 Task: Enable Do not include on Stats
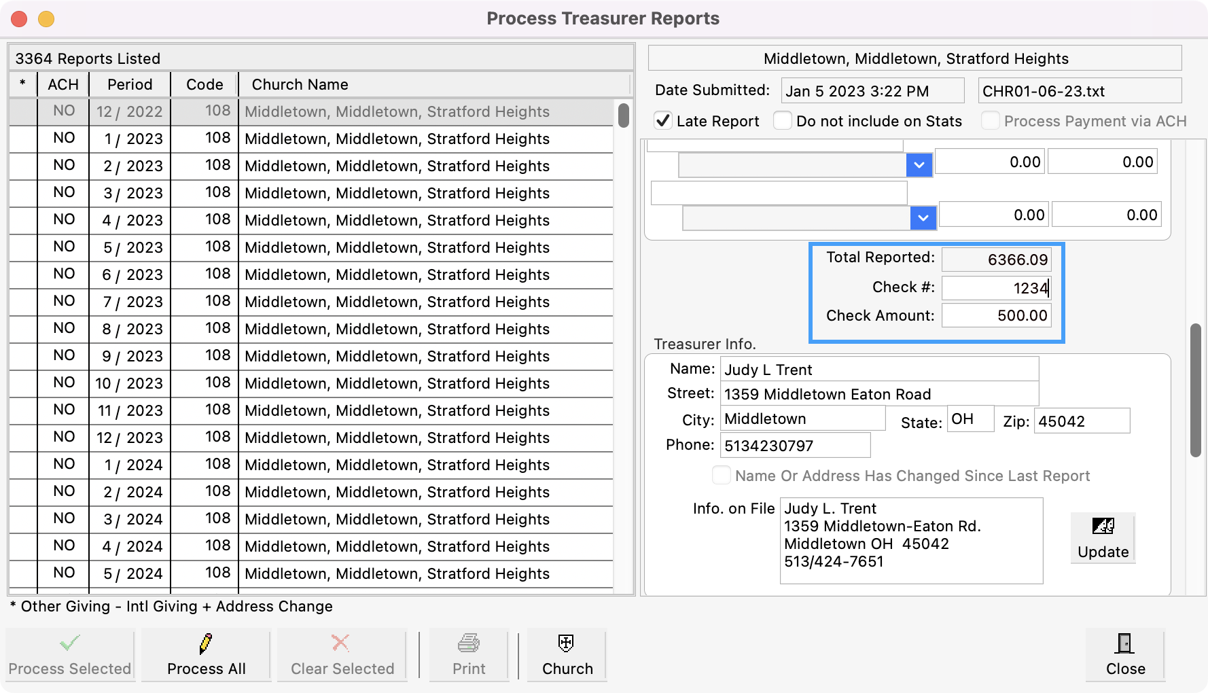pyautogui.click(x=782, y=120)
